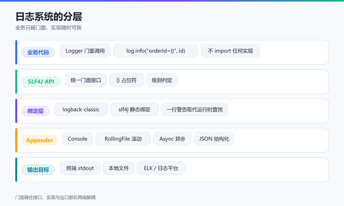The image size is (344, 206).
Task: Click the 不 import 任何实现 chip
Action: pyautogui.click(x=230, y=51)
